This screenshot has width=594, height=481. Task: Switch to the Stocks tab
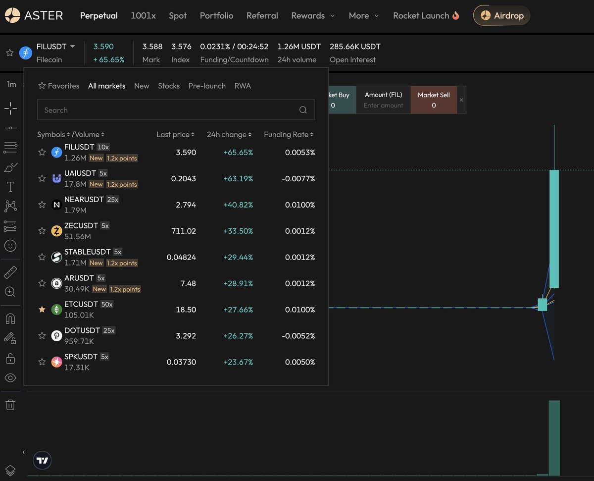click(169, 86)
